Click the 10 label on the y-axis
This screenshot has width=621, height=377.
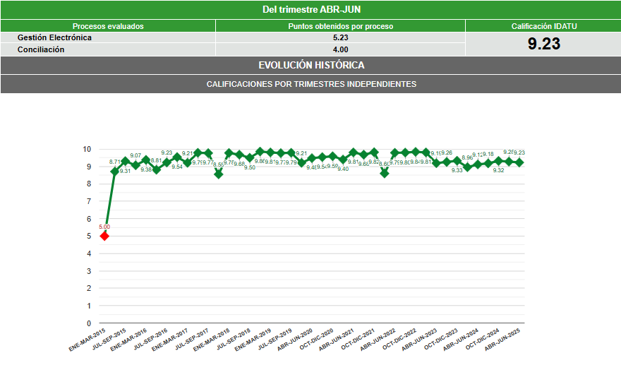tap(87, 149)
